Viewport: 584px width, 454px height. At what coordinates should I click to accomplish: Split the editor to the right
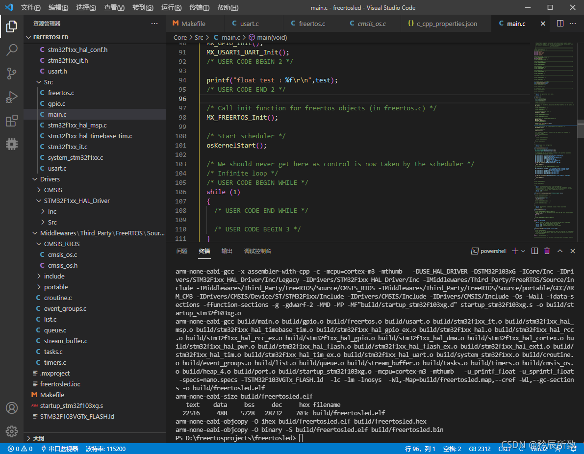[x=560, y=24]
